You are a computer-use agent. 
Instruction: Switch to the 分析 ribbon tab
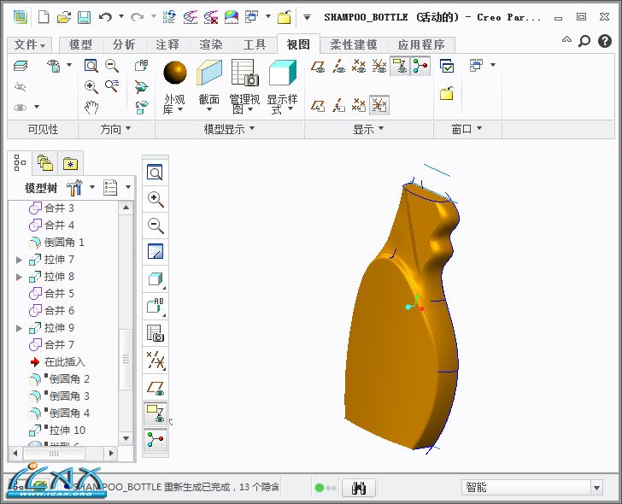124,45
